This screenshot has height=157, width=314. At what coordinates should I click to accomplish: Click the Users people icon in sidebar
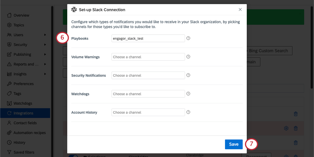click(9, 35)
